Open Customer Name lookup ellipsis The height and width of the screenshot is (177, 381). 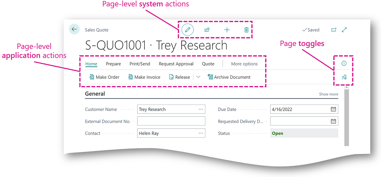click(x=201, y=109)
